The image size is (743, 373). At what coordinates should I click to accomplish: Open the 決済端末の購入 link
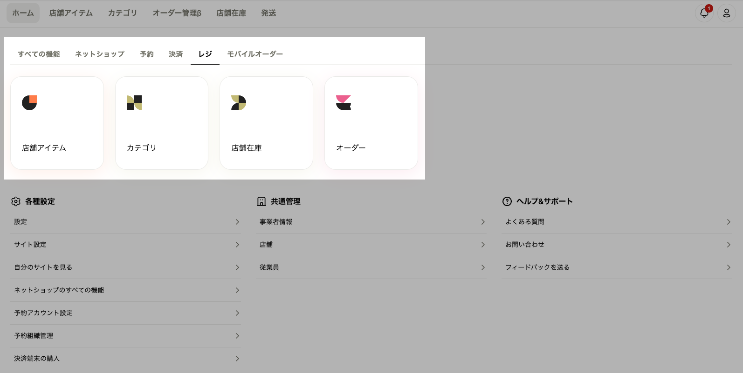coord(126,359)
